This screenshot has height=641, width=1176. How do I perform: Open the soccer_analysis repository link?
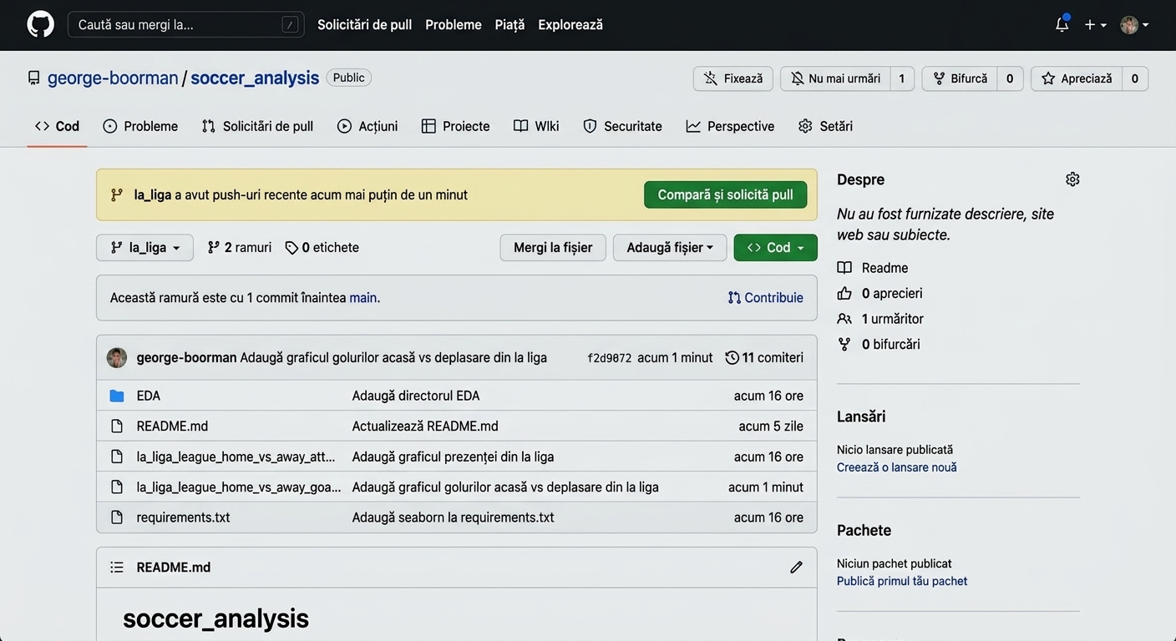[255, 78]
